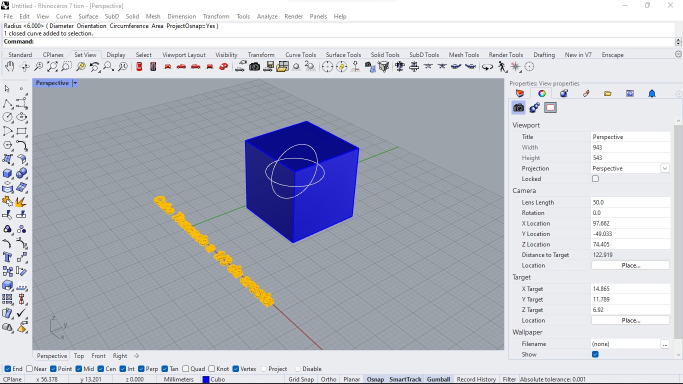
Task: Select the Ellipse tool in sidebar
Action: pyautogui.click(x=21, y=117)
